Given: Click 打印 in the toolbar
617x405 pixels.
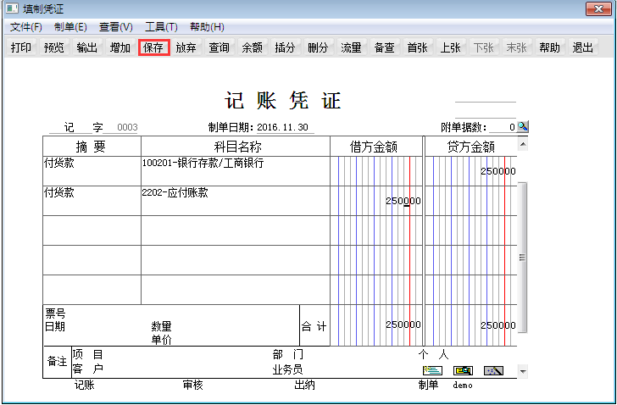Looking at the screenshot, I should pyautogui.click(x=21, y=47).
